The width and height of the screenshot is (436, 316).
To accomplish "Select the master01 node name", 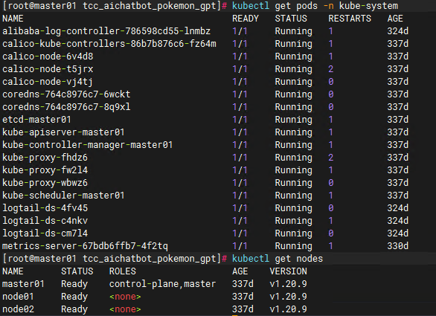I will point(23,284).
